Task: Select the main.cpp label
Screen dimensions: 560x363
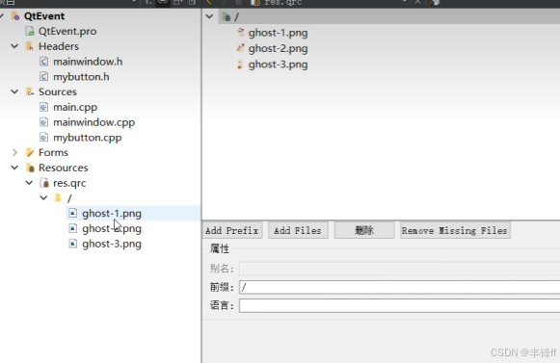Action: pyautogui.click(x=75, y=108)
